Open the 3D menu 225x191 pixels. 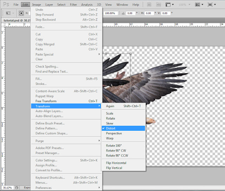pyautogui.click(x=99, y=5)
